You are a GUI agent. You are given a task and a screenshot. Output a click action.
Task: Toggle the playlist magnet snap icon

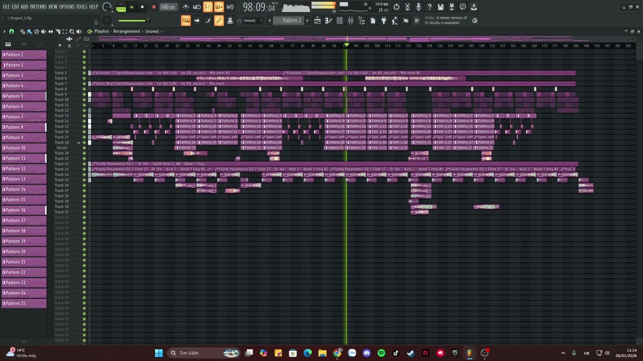[12, 31]
